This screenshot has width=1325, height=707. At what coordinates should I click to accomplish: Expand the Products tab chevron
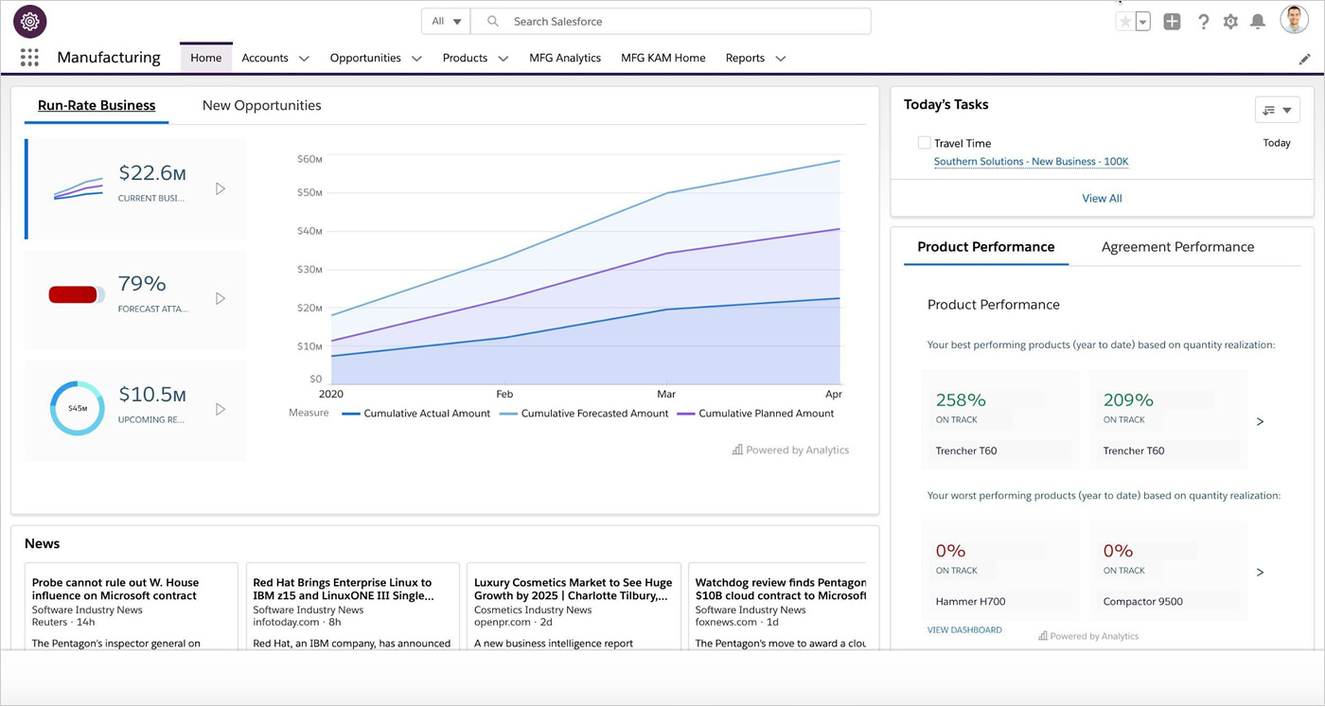[503, 59]
